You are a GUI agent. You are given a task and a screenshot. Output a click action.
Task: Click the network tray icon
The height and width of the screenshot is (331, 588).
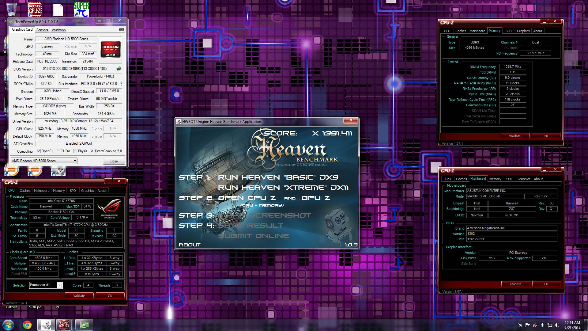click(550, 325)
